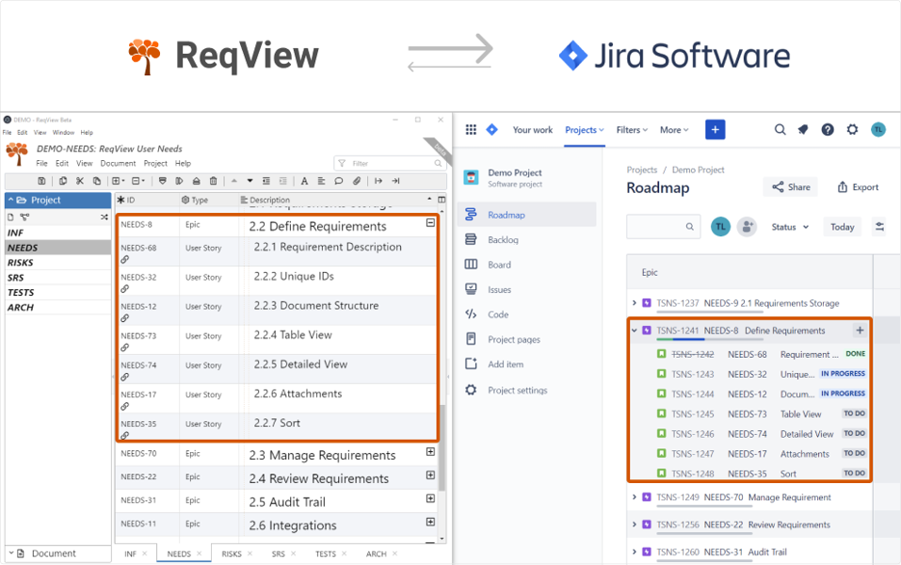Click the attachment paperclip icon in ReqView toolbar

coord(357,181)
